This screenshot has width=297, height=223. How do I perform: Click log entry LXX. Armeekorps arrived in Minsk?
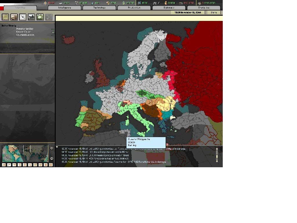coord(95,155)
